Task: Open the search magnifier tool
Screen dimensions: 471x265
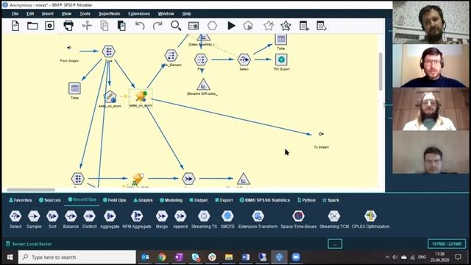Action: [176, 26]
